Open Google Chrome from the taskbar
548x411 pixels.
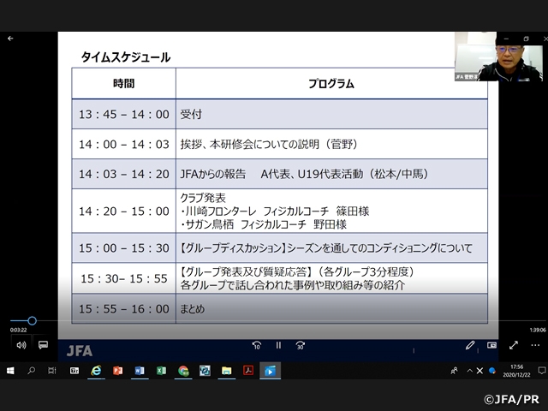click(183, 371)
